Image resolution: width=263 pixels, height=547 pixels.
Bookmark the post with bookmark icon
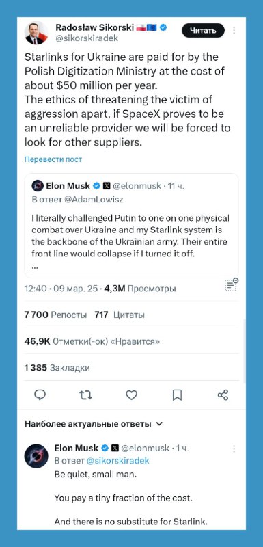(177, 395)
